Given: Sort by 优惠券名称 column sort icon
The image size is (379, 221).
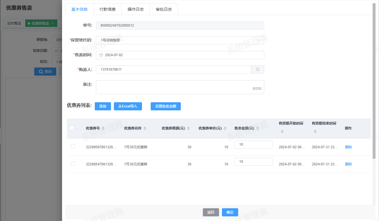Looking at the screenshot, I should [145, 128].
